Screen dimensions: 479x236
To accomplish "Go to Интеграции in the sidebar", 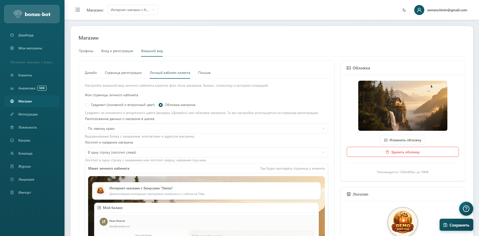I will tap(28, 114).
